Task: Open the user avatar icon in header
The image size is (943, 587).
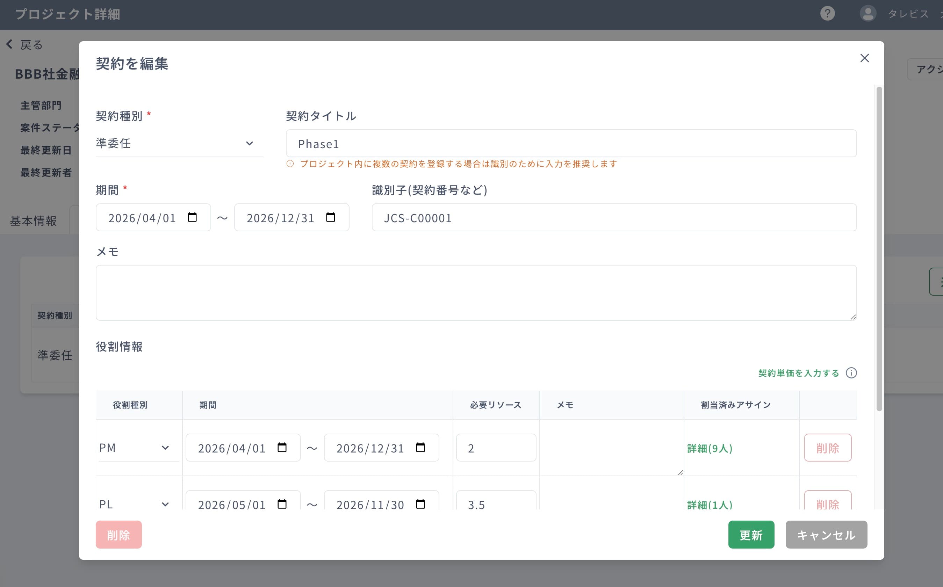Action: [868, 14]
